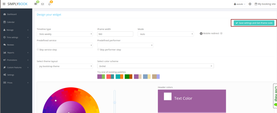Pick the green and orange existing palette
The width and height of the screenshot is (277, 113).
(x=128, y=77)
